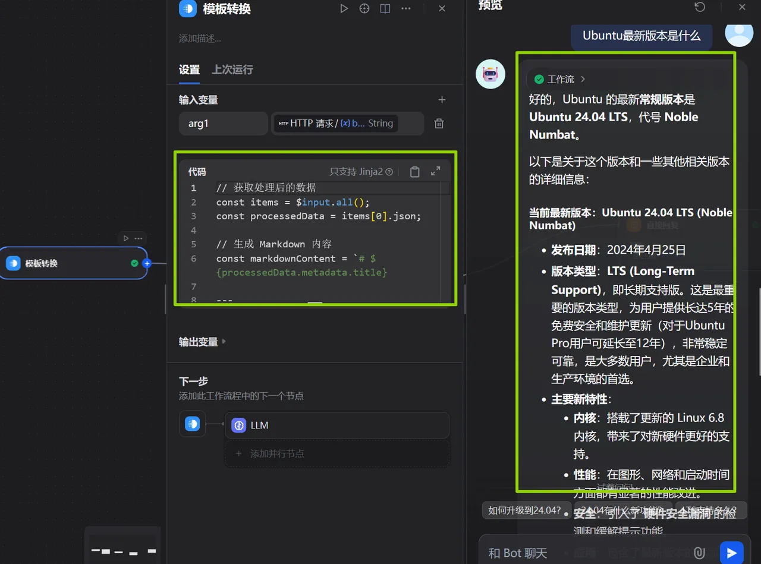Viewport: 761px width, 564px height.
Task: Click the help icon beside 只支持 Jinja2
Action: point(389,172)
